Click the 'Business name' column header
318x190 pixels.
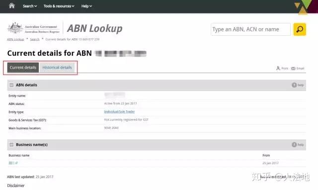19,155
